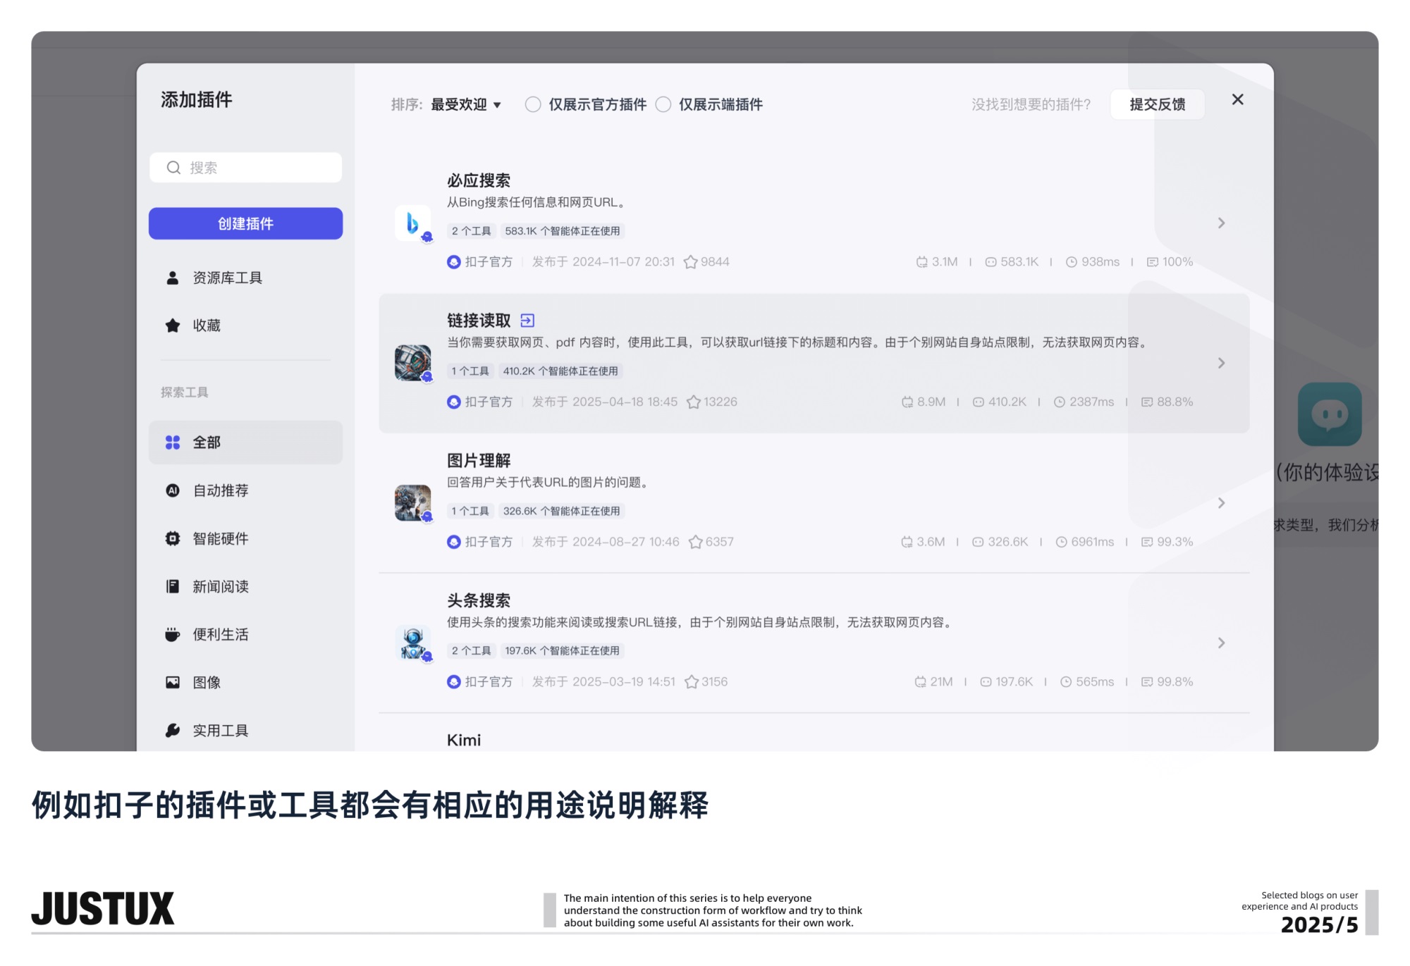Image resolution: width=1410 pixels, height=966 pixels.
Task: Enable 仅展示端插件 filter
Action: 663,104
